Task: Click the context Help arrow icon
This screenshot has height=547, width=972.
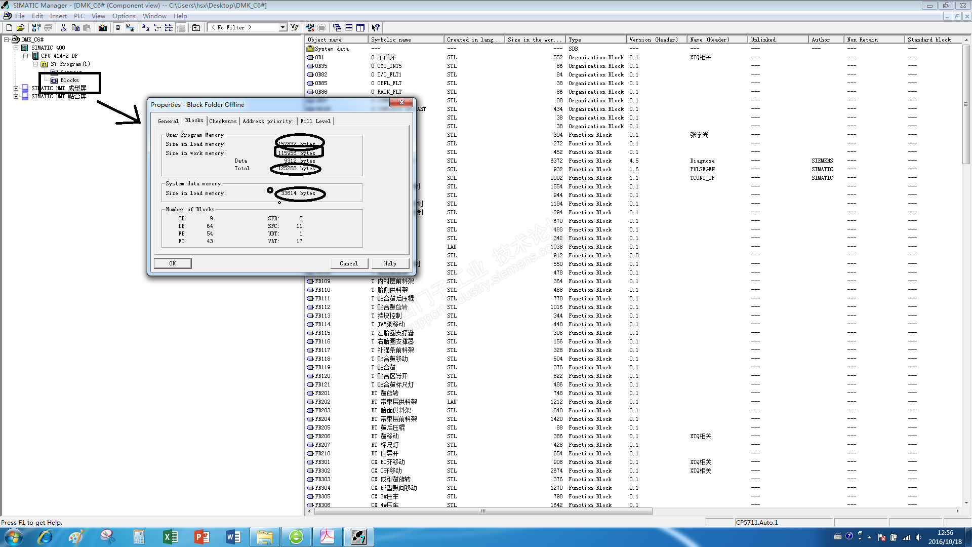Action: 376,28
